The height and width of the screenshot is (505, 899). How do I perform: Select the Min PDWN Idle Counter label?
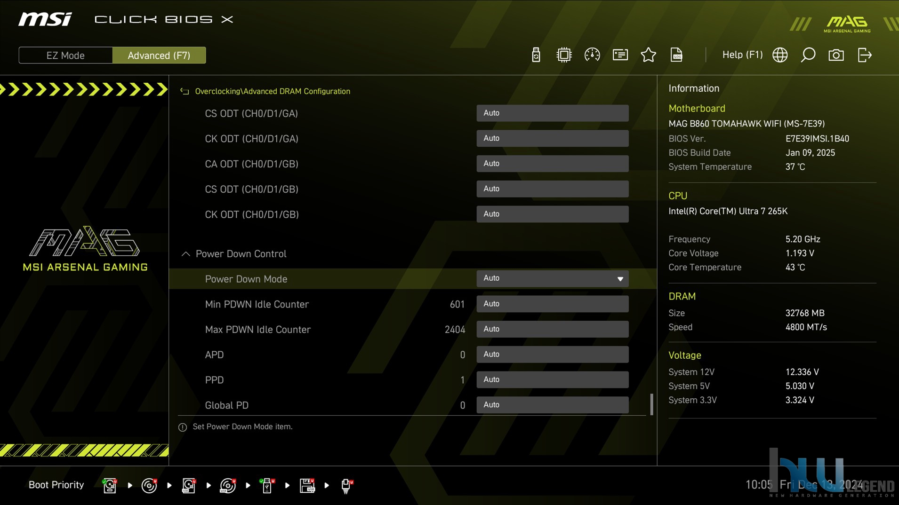point(257,304)
